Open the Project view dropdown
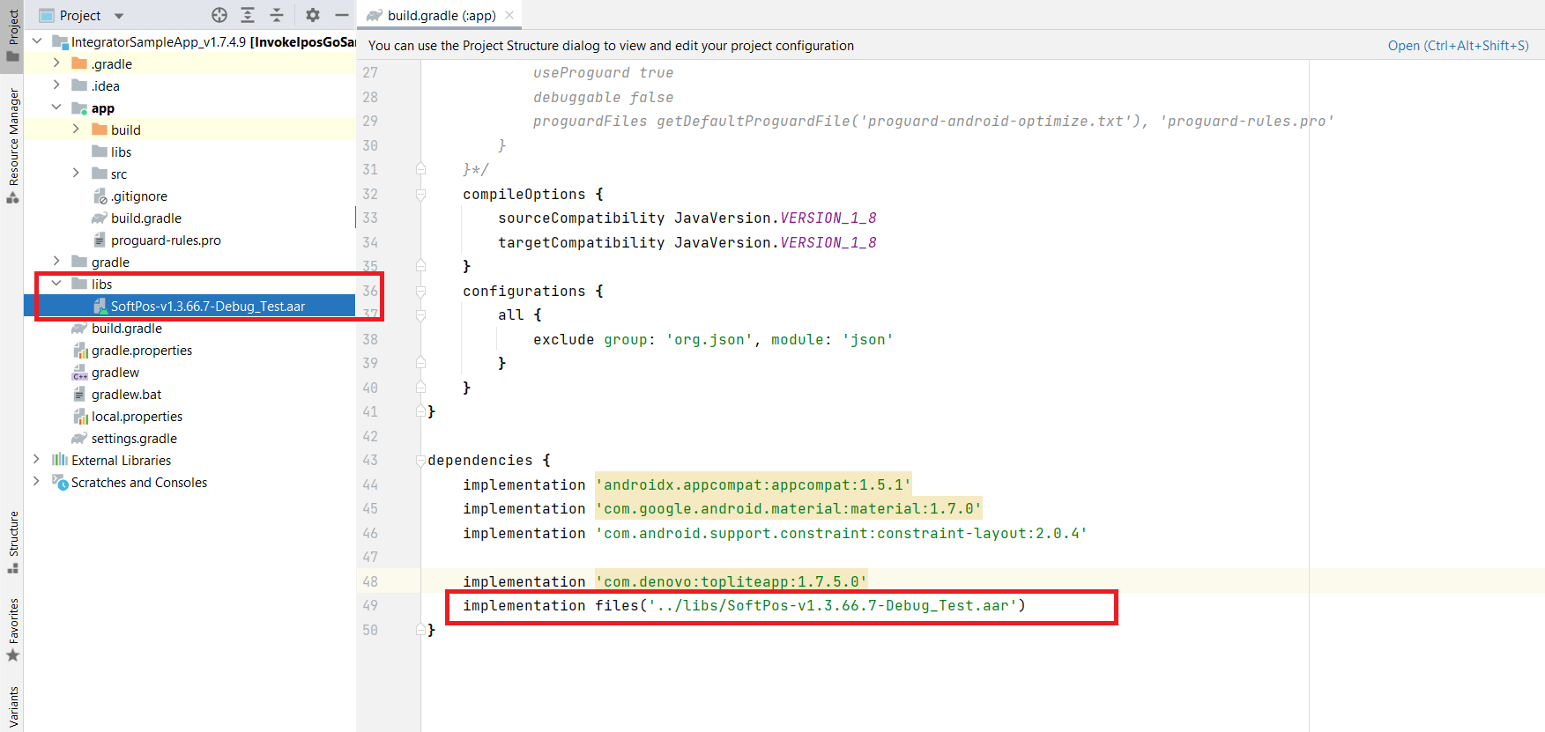1545x732 pixels. click(119, 16)
